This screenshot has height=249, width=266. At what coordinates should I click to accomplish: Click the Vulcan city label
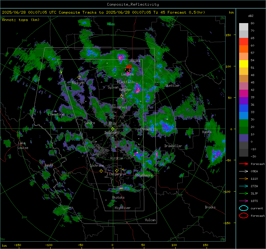(150, 220)
